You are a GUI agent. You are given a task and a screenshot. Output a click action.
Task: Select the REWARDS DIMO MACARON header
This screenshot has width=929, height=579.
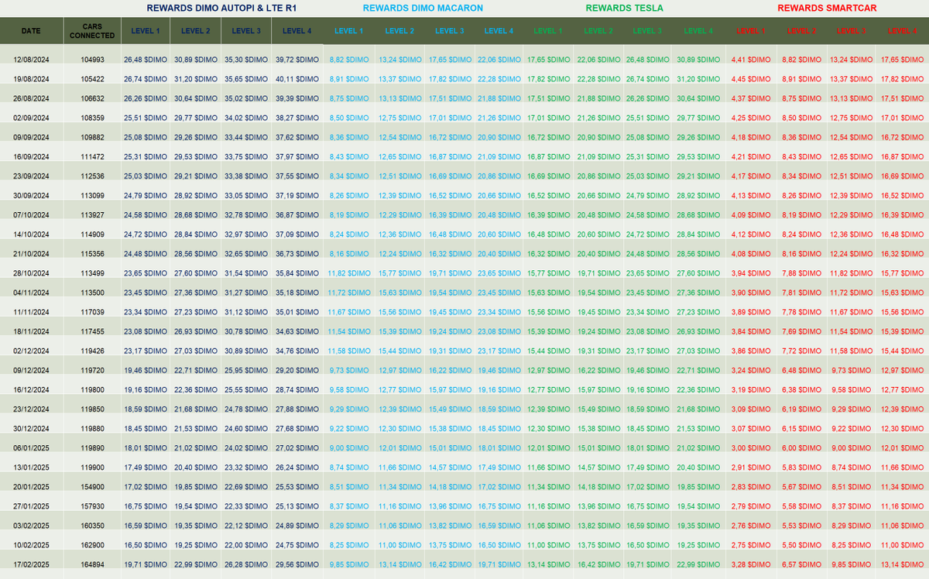tap(423, 8)
